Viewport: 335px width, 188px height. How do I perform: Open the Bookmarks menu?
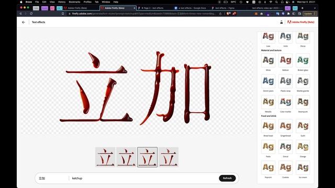point(74,2)
